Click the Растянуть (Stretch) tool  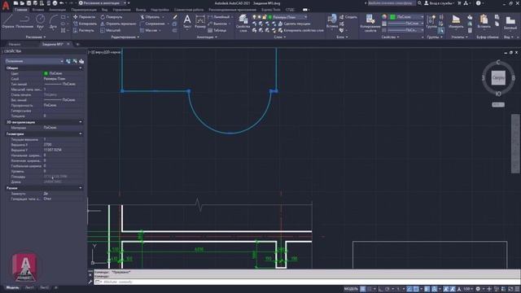(x=83, y=30)
